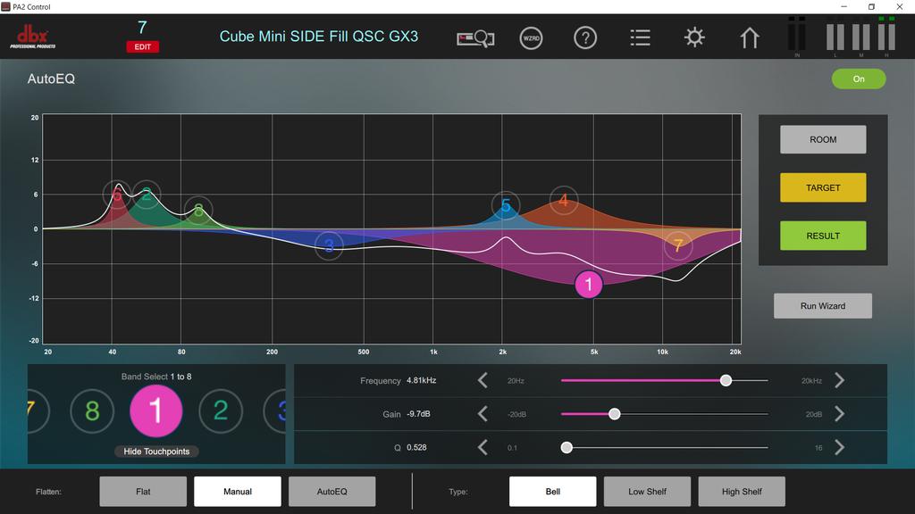Toggle the AutoEQ On switch
Image resolution: width=915 pixels, height=514 pixels.
click(x=859, y=79)
